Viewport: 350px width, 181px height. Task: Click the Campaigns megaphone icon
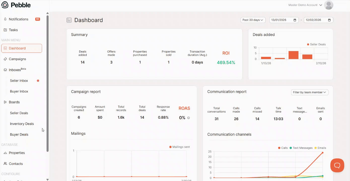(x=5, y=59)
